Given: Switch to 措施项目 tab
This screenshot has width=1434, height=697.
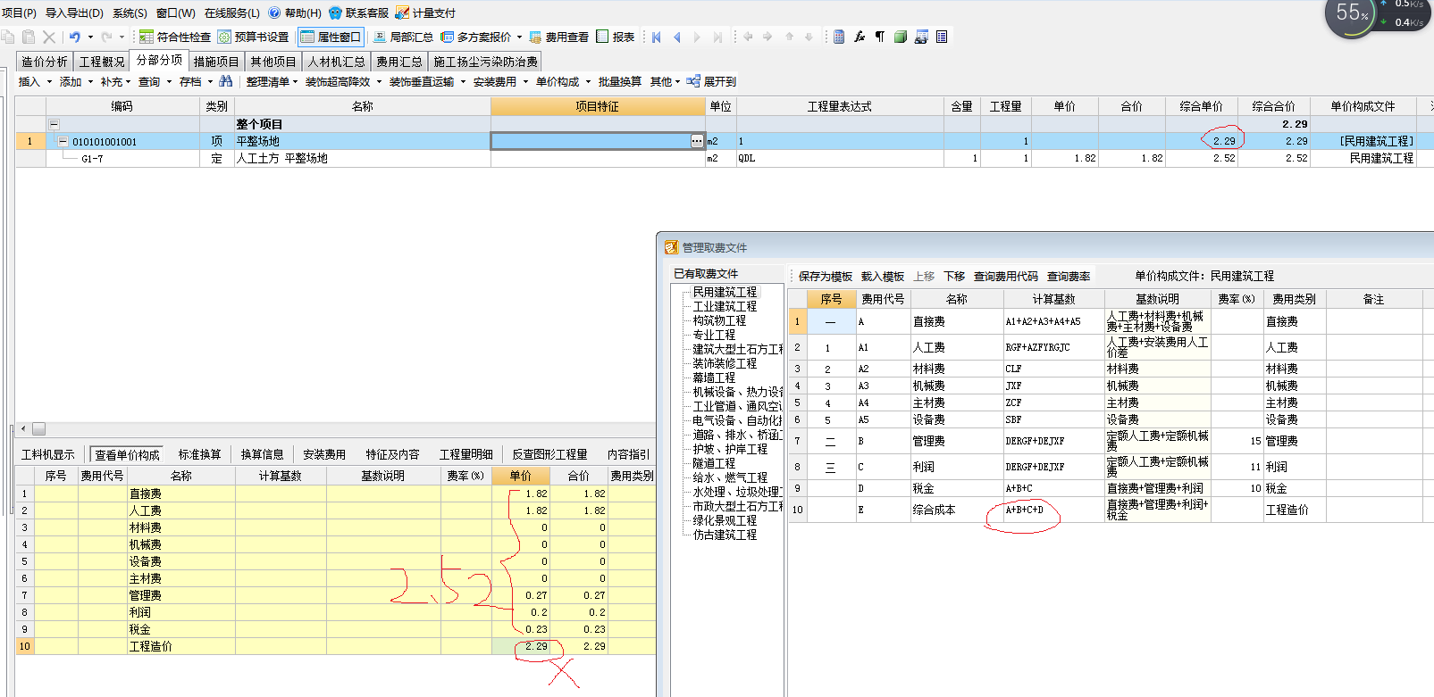Looking at the screenshot, I should tap(216, 62).
